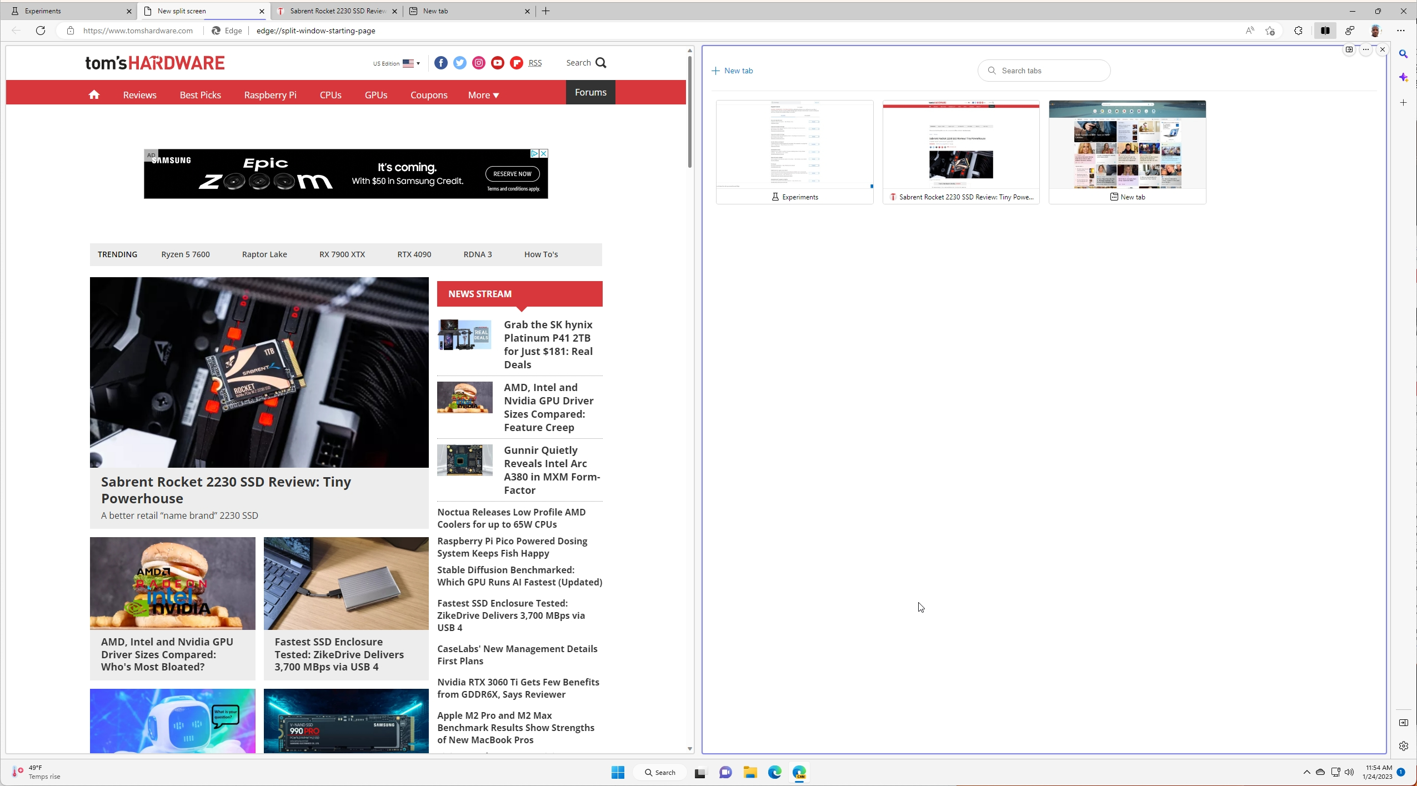
Task: Click the Raspberry Pi navigation link
Action: pos(270,95)
